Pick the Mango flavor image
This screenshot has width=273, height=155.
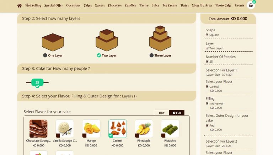click(91, 129)
